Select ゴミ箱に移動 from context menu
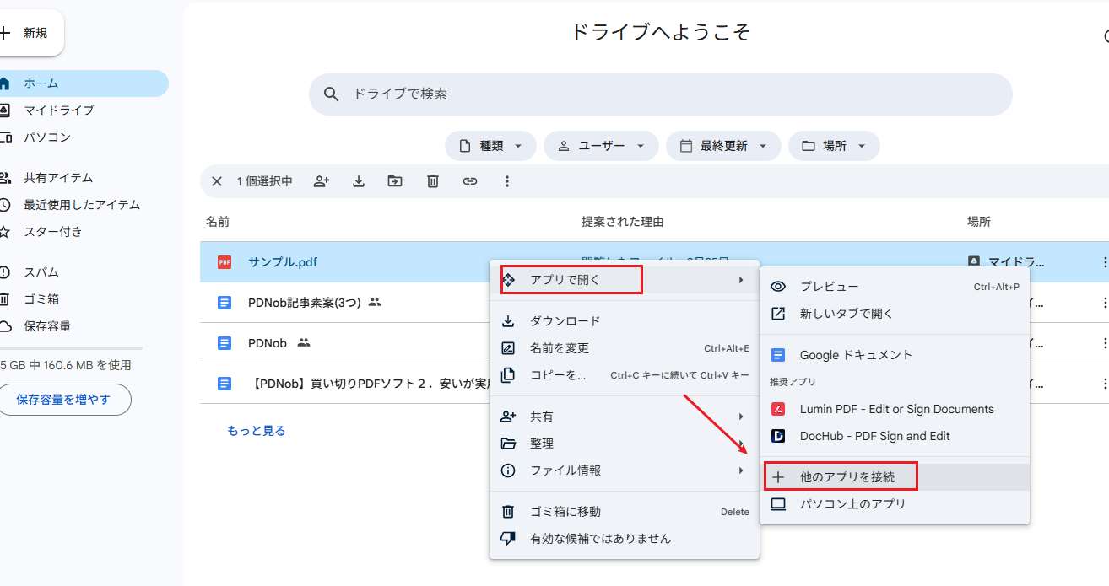Image resolution: width=1109 pixels, height=586 pixels. 625,512
